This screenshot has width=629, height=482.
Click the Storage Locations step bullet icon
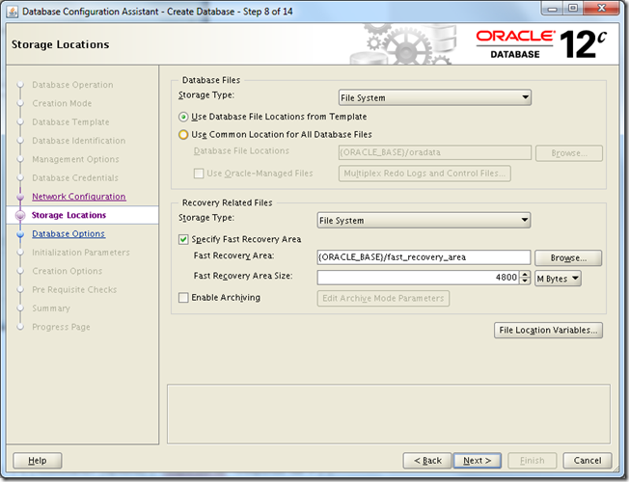point(19,216)
